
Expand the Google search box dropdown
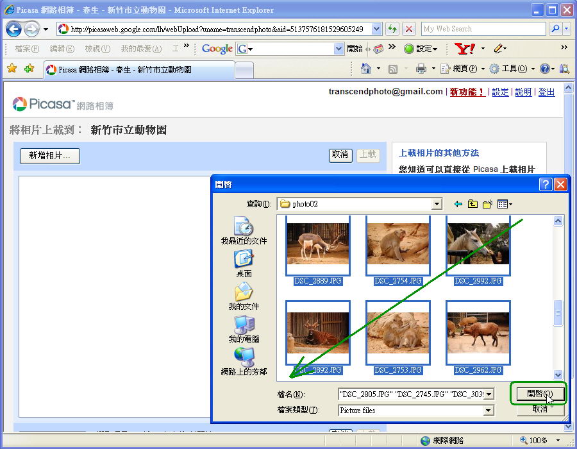(339, 49)
